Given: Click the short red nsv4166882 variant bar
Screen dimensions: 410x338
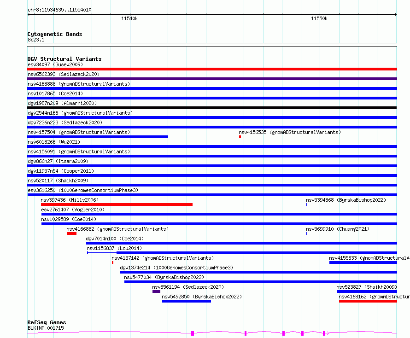Looking at the screenshot, I should tap(72, 233).
